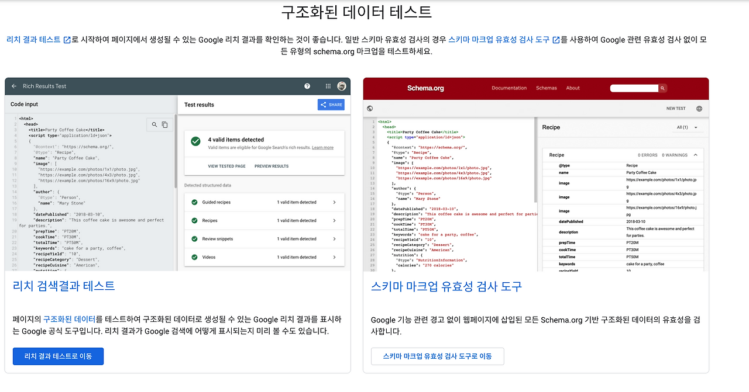Viewport: 749px width, 392px height.
Task: Open the help icon in Rich Results Test toolbar
Action: (x=307, y=86)
